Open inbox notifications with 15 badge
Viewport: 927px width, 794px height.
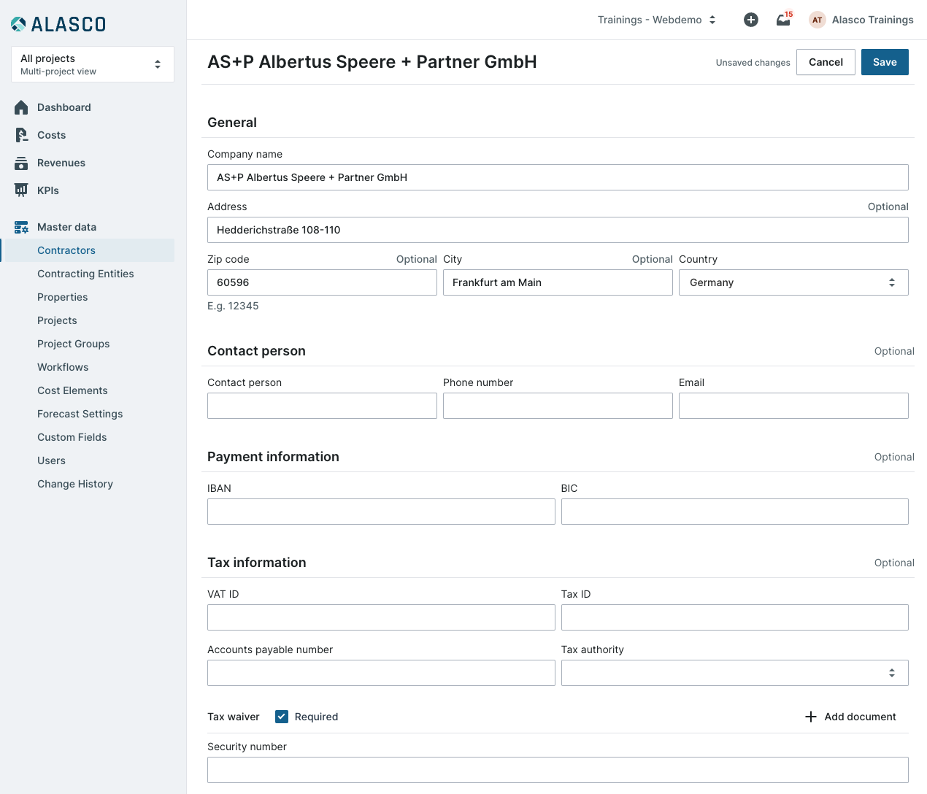pos(784,20)
